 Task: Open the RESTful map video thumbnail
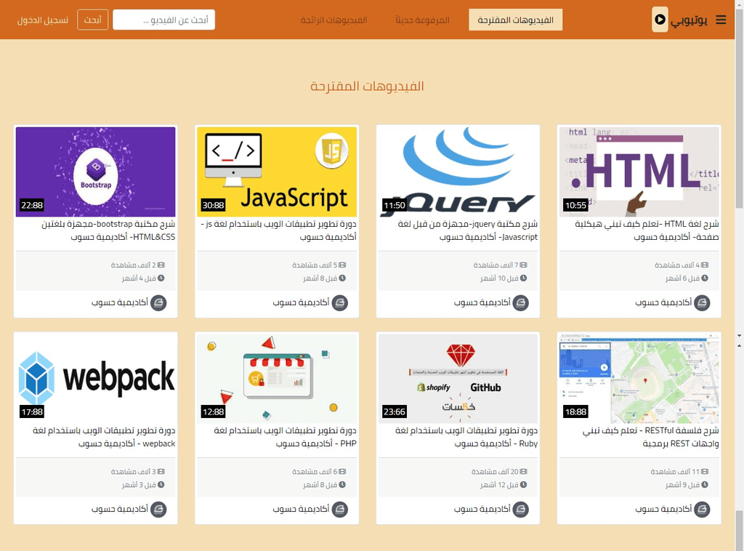[x=639, y=378]
